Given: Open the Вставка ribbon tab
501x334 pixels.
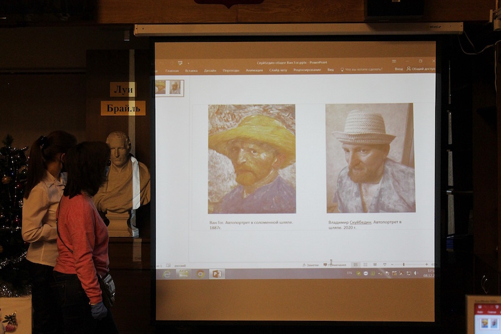Looking at the screenshot, I should [x=191, y=70].
